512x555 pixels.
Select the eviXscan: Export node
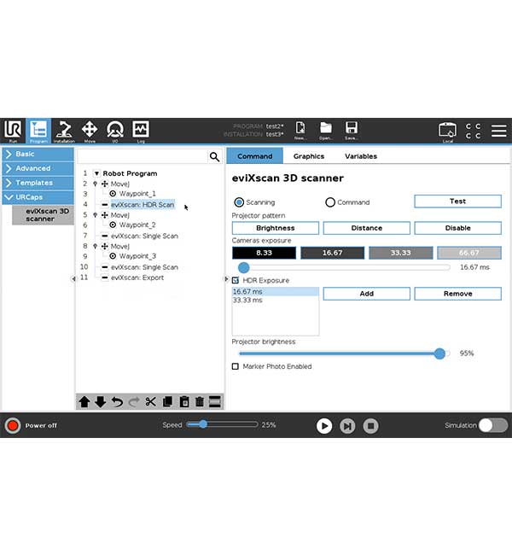[x=137, y=277]
